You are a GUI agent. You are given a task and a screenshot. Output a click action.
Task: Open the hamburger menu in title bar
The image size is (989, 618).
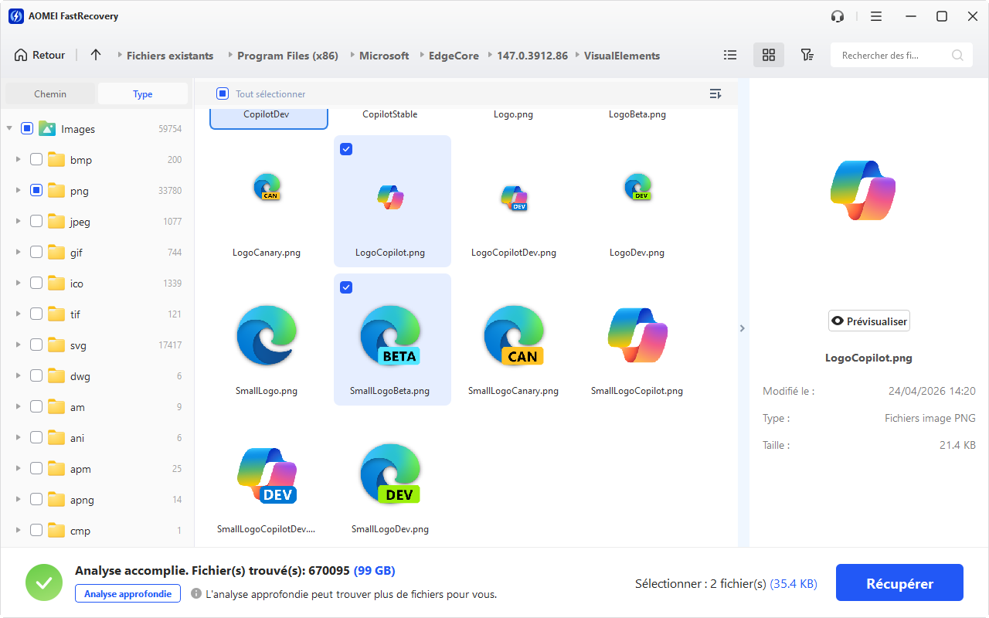point(875,16)
